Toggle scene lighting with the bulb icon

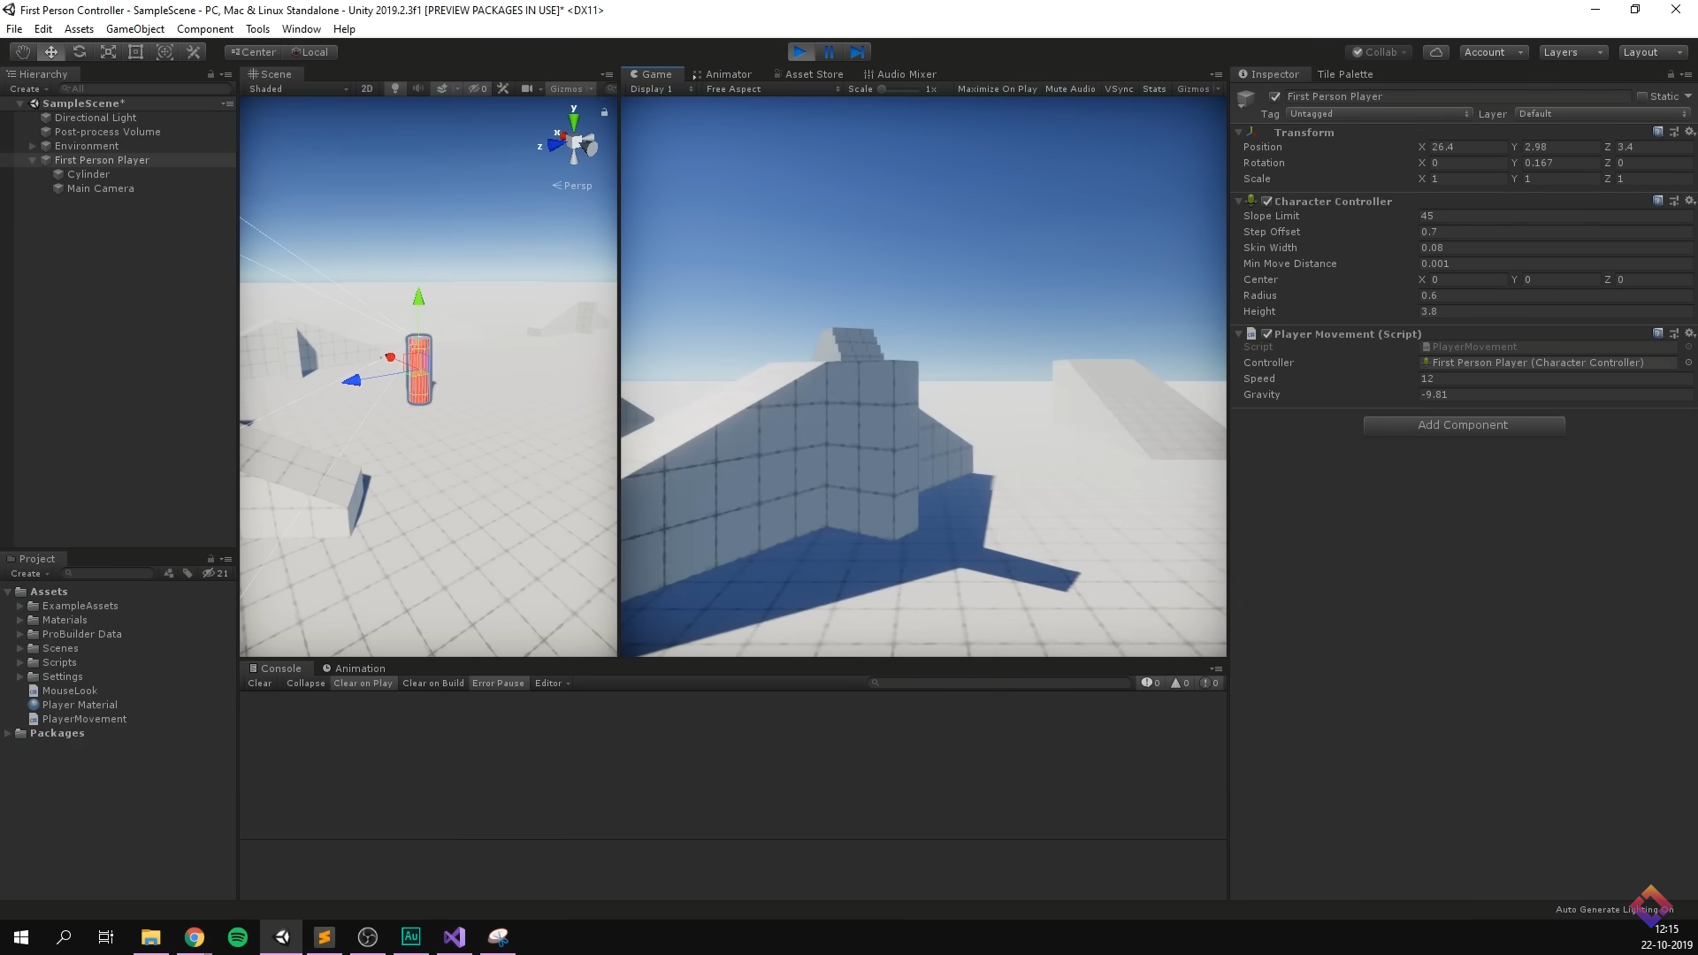(x=395, y=88)
